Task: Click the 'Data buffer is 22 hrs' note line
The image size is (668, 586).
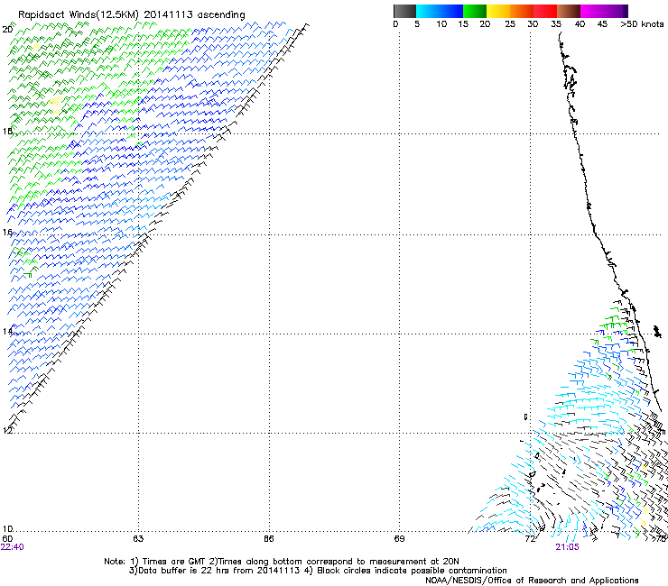Action: coord(318,571)
